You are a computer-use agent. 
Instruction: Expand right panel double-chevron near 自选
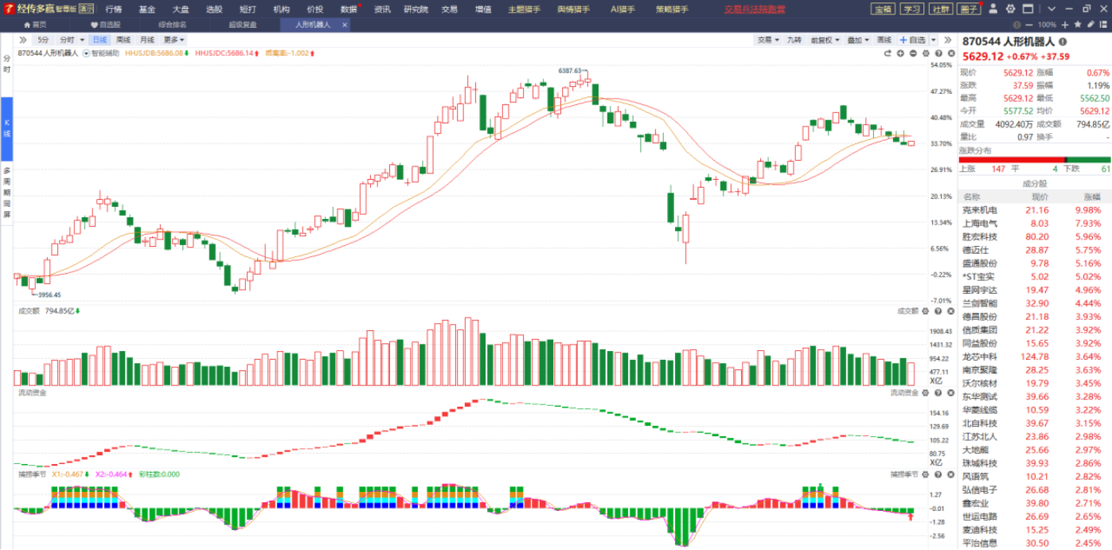point(947,40)
